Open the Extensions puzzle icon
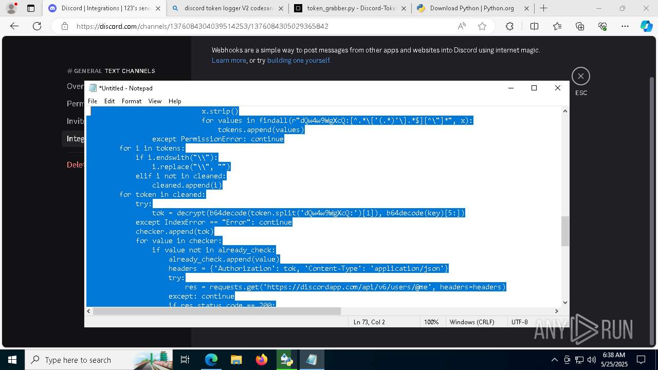Image resolution: width=658 pixels, height=370 pixels. [509, 26]
